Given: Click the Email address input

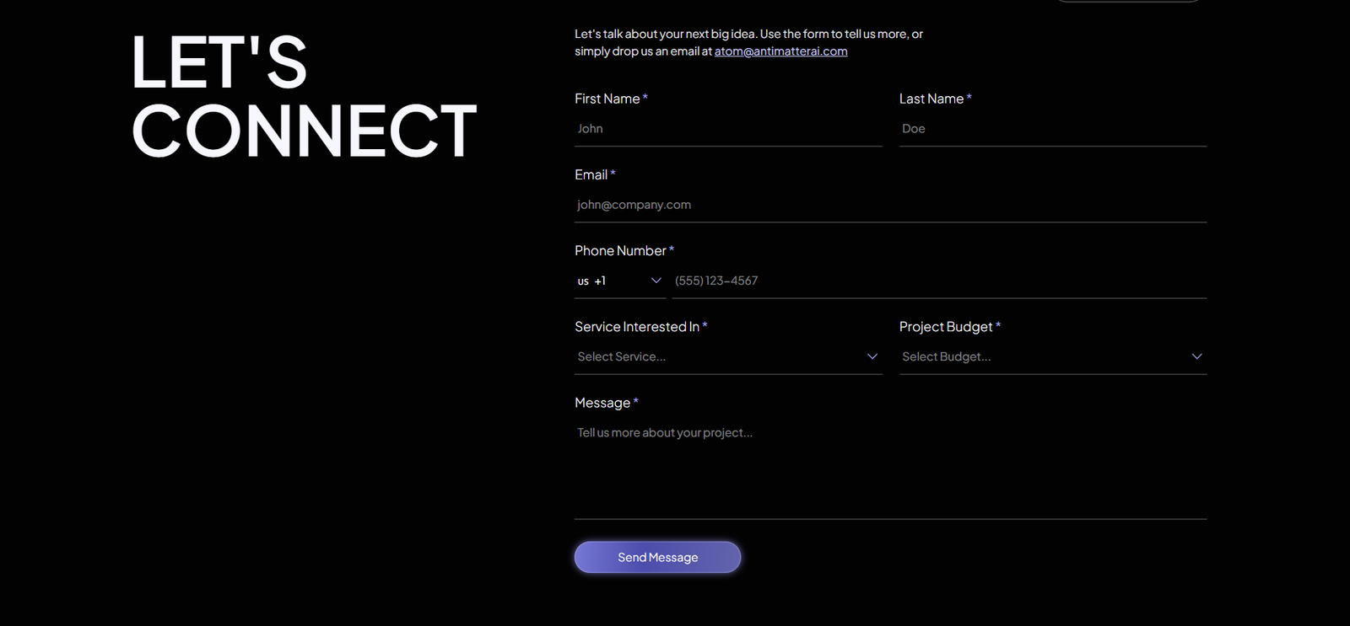Looking at the screenshot, I should coord(890,205).
